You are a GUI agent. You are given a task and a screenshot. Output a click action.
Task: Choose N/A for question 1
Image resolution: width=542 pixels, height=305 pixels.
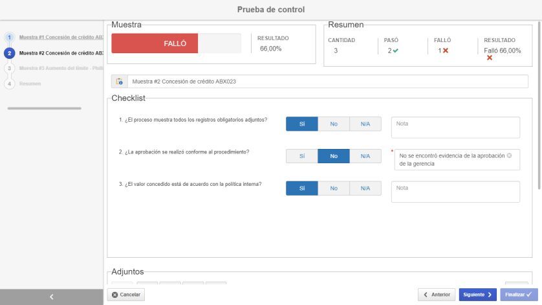pos(365,124)
